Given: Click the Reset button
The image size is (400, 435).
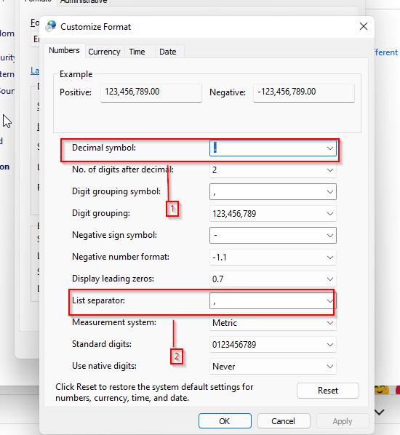Looking at the screenshot, I should click(x=328, y=391).
